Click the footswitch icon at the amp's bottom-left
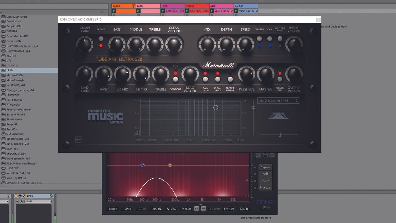 pos(79,140)
